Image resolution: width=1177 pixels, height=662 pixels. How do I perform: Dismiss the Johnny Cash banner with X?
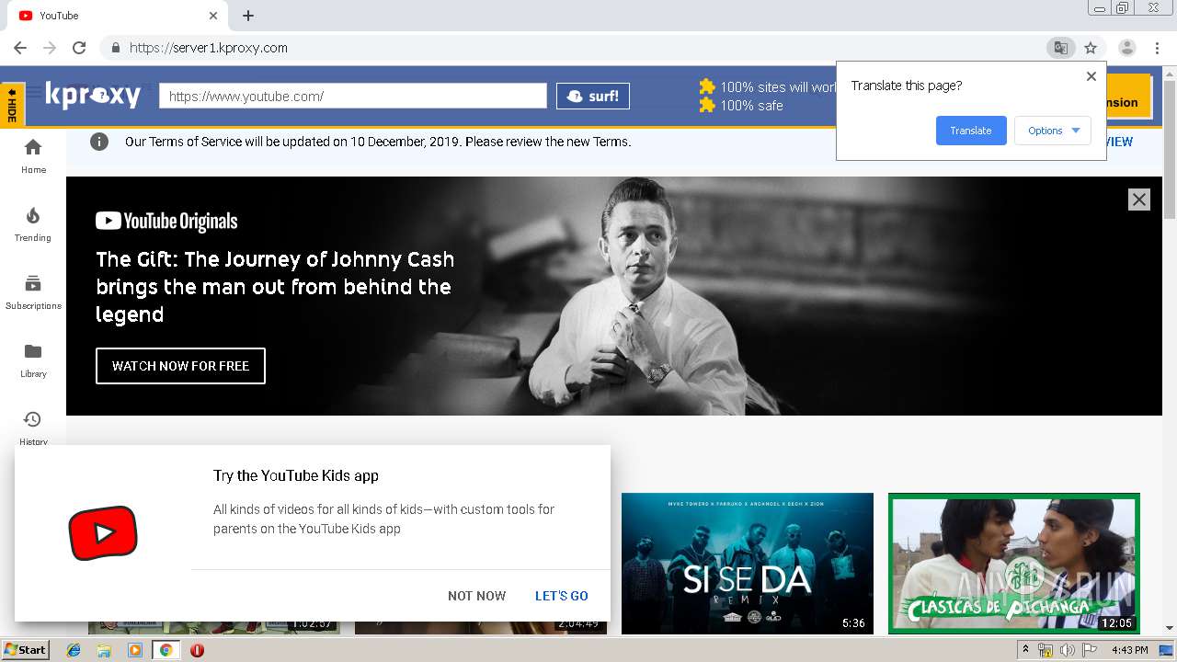(x=1139, y=200)
